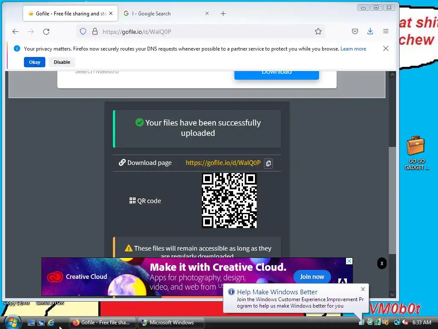Switch to the Gofile tab
Screen dimensions: 438x329
(71, 13)
